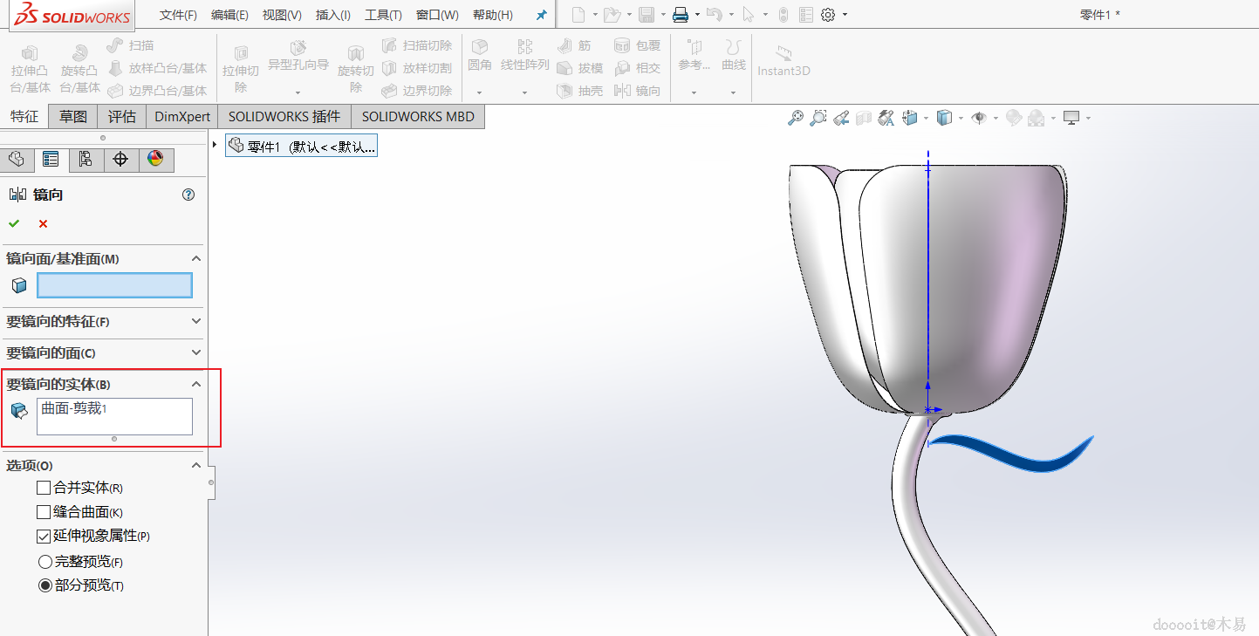This screenshot has height=636, width=1259.
Task: Select the 完整预览 radio button
Action: coord(45,562)
